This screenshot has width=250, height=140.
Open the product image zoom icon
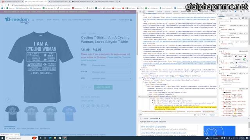coord(8,100)
